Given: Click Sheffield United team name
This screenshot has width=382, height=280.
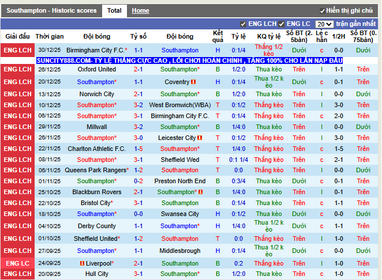Looking at the screenshot, I should pos(96,239).
